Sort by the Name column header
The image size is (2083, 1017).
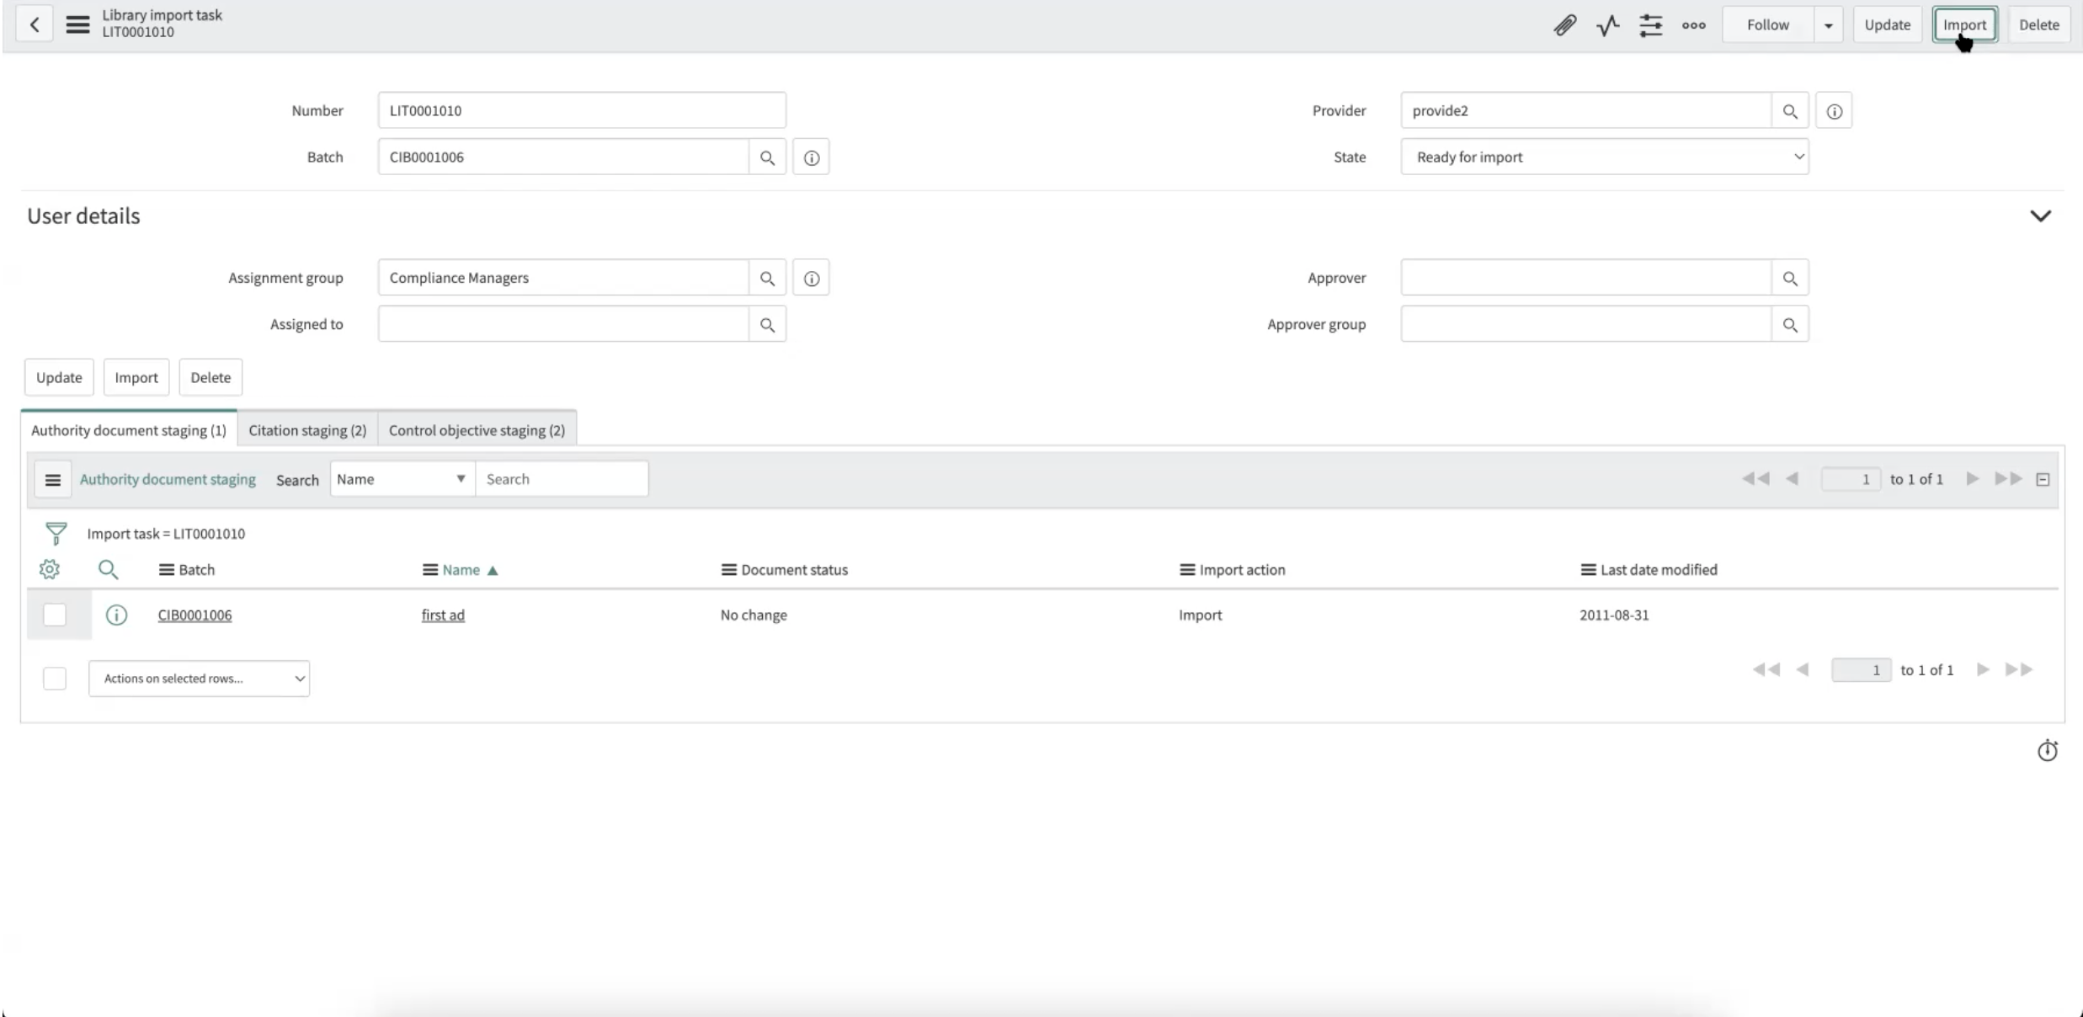[461, 570]
